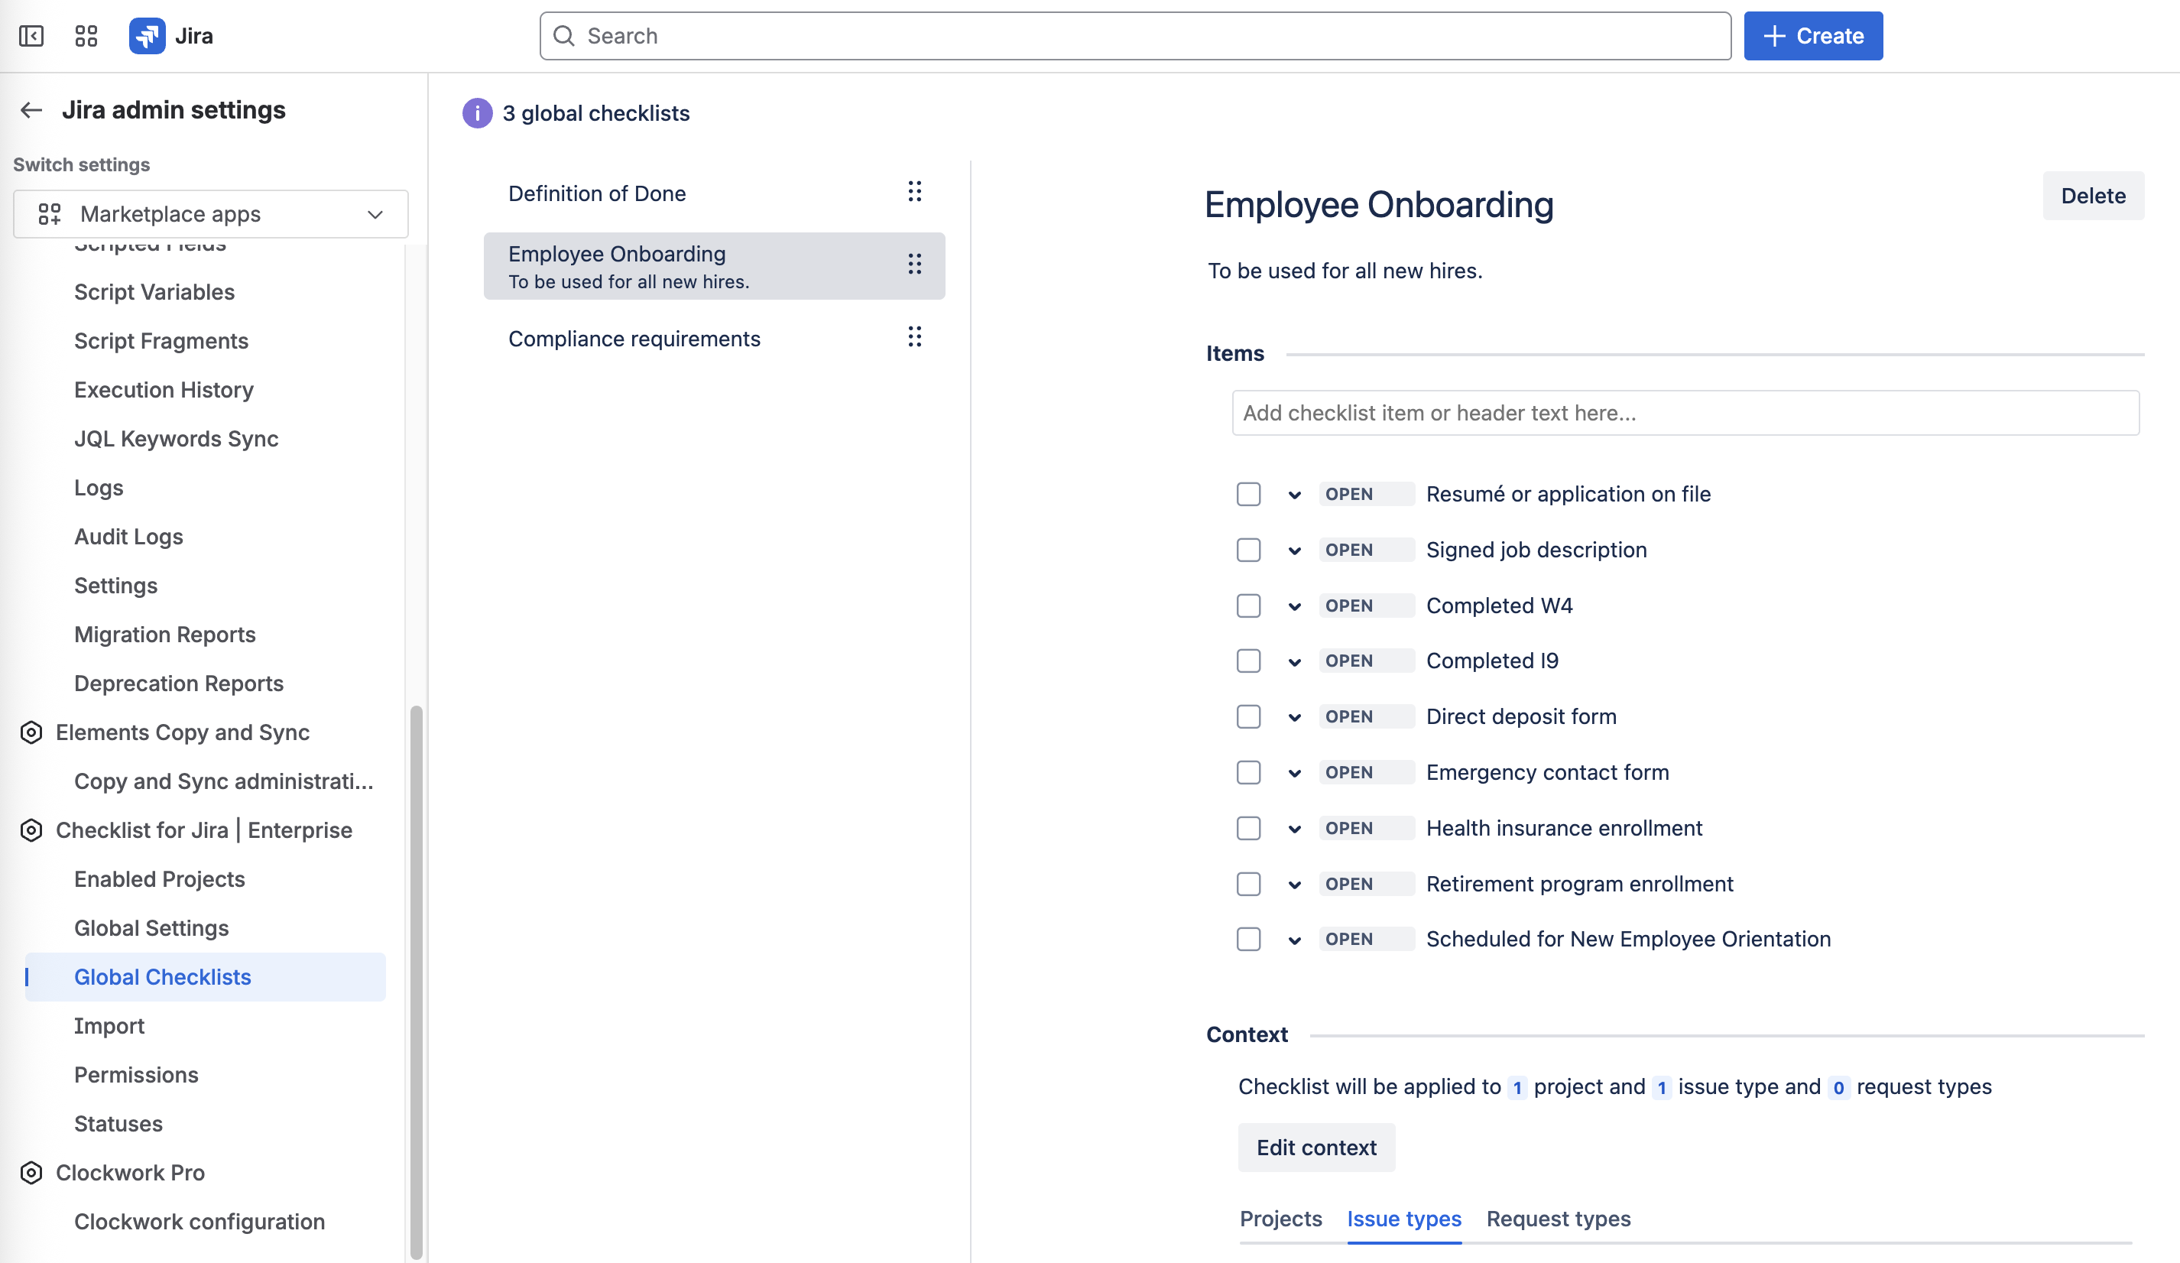Switch to the Request types tab

coord(1558,1218)
